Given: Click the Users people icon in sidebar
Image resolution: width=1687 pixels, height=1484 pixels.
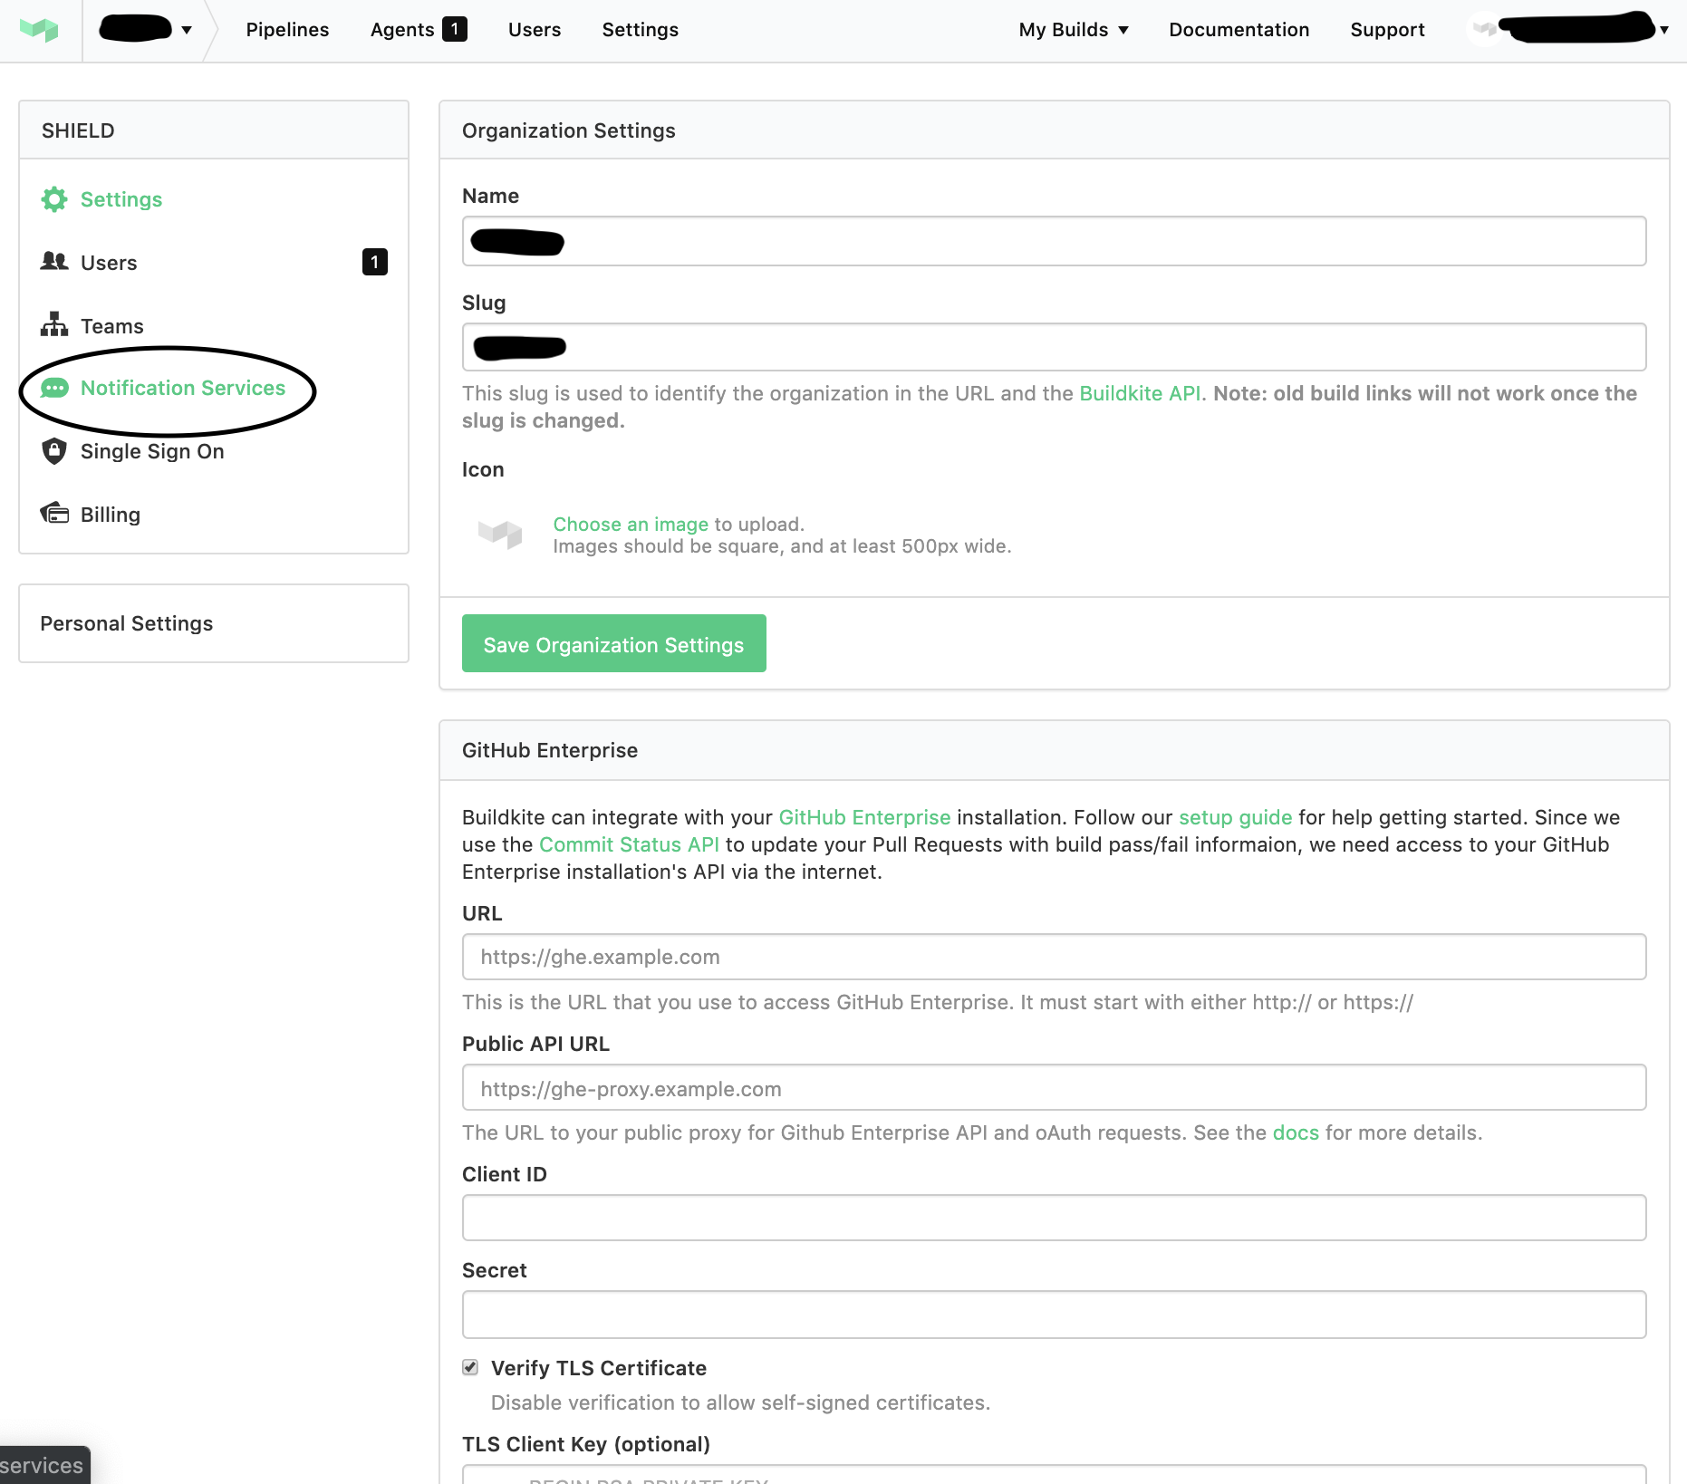Looking at the screenshot, I should [54, 261].
